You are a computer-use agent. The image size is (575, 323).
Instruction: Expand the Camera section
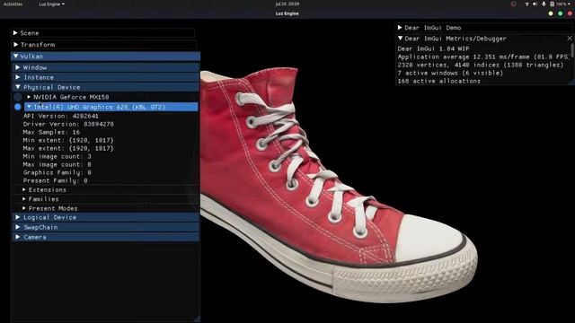point(106,237)
